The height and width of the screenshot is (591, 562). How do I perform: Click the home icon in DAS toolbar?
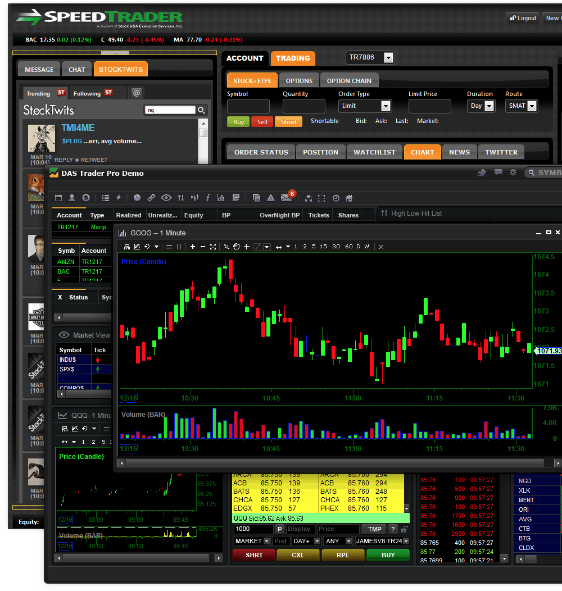[x=349, y=198]
